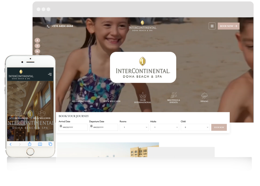The height and width of the screenshot is (186, 260).
Task: Click the BOOK YOUR JOURNEY heading
Action: [74, 116]
